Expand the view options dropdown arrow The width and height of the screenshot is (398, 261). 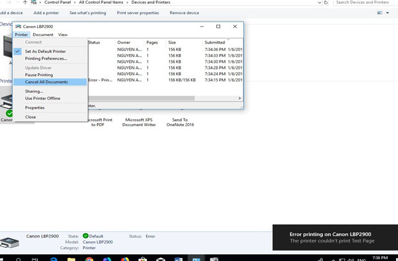387,12
